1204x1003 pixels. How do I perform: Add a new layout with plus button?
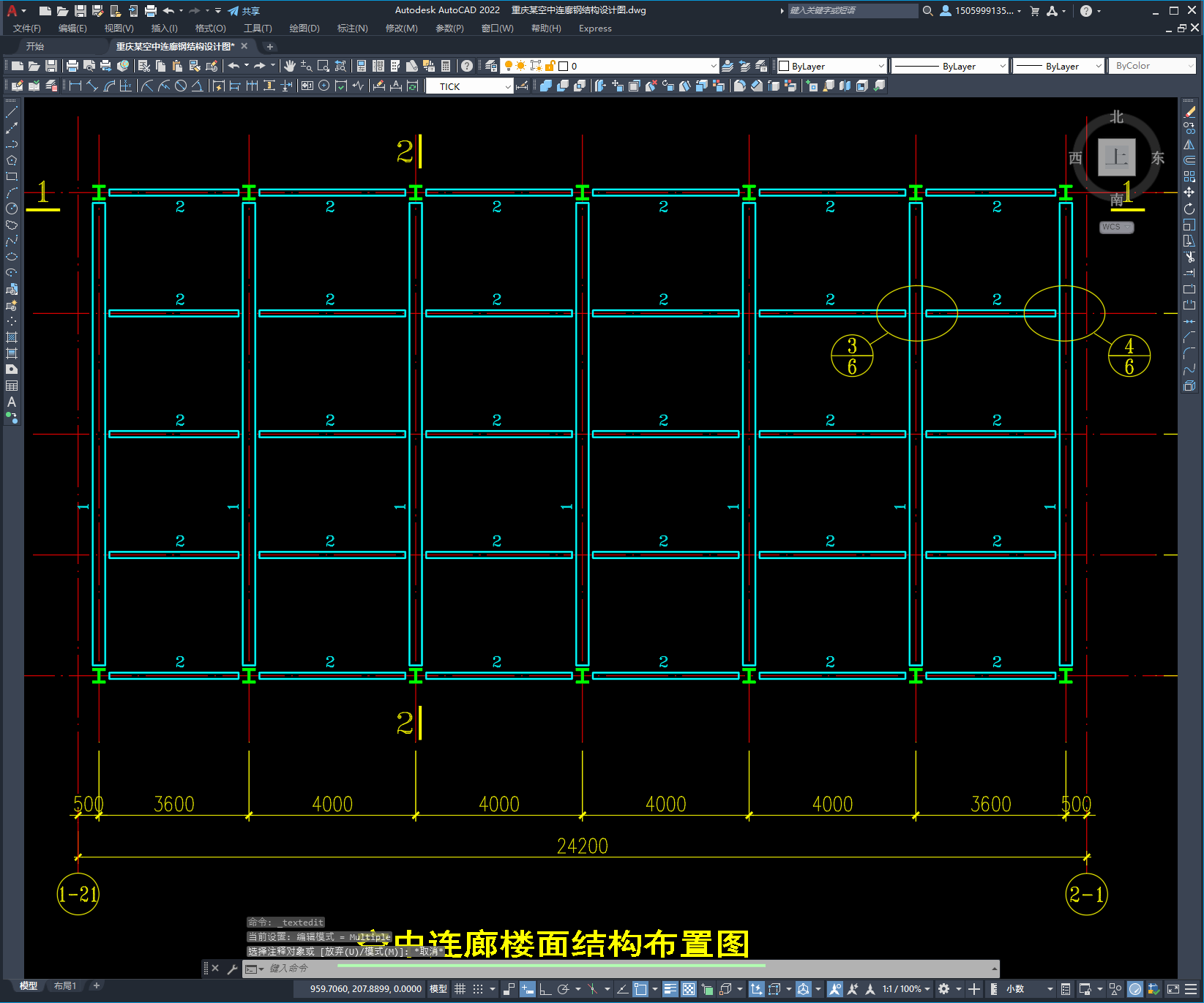pyautogui.click(x=96, y=985)
